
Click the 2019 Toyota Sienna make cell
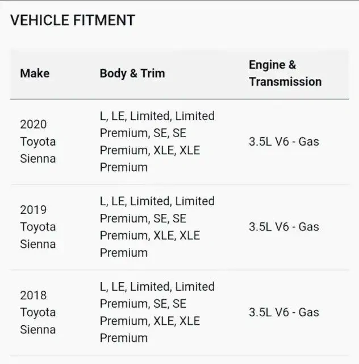[37, 227]
